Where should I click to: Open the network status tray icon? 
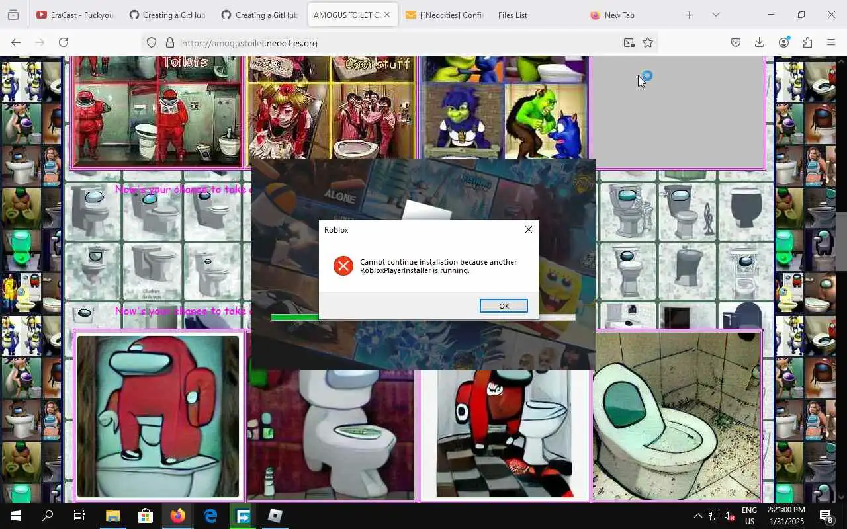pos(714,516)
